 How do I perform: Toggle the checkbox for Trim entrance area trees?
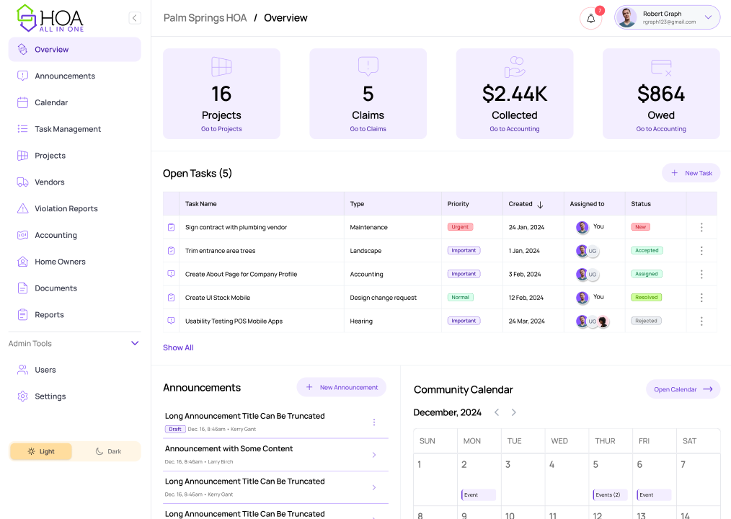(171, 250)
